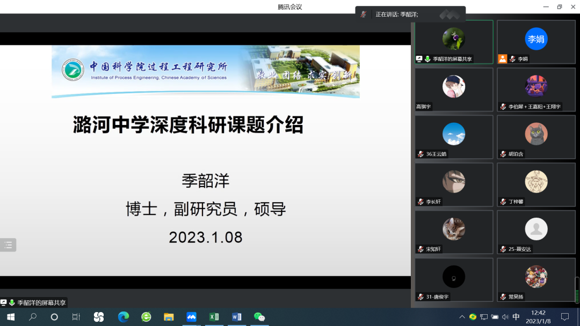Click the muted mic icon beside 常昊扬

coord(503,297)
